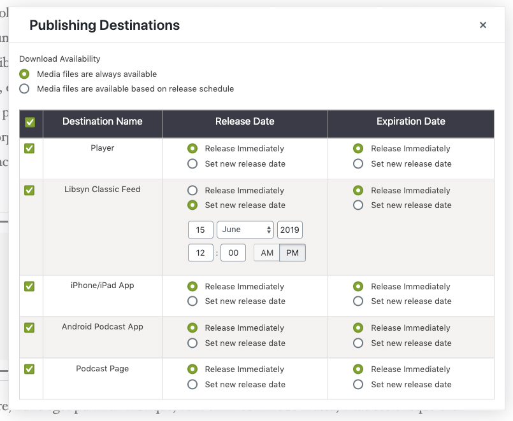Screen dimensions: 513x421
Task: Uncheck the Android Podcast App checkbox
Action: click(29, 328)
